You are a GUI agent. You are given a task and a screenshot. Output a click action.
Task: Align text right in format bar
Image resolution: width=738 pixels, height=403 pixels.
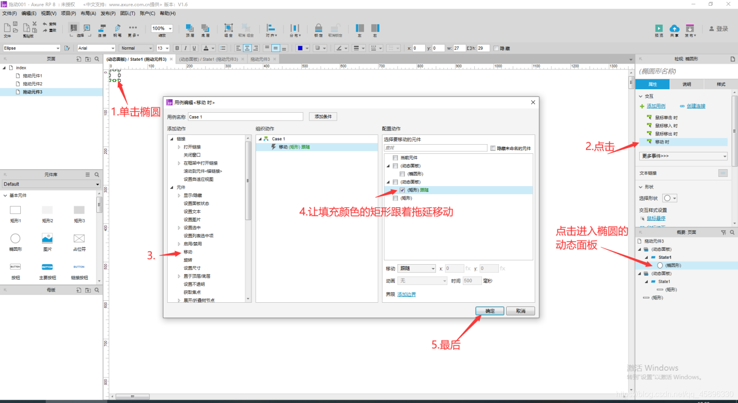pyautogui.click(x=255, y=48)
